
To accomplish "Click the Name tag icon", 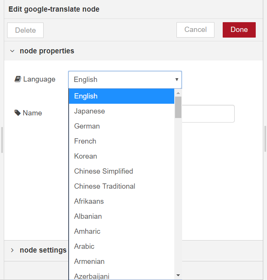I will (18, 113).
